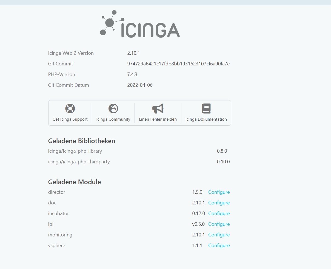The width and height of the screenshot is (331, 269).
Task: Click the icinga/icinga-php-library entry
Action: [75, 151]
